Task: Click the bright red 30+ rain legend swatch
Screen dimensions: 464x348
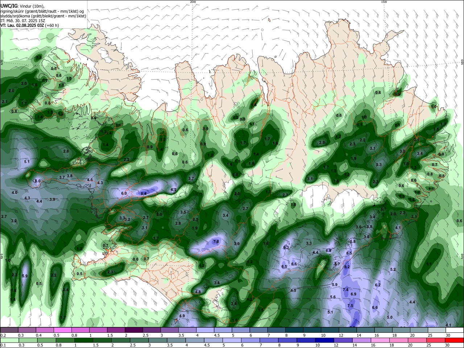Action: coord(455,340)
